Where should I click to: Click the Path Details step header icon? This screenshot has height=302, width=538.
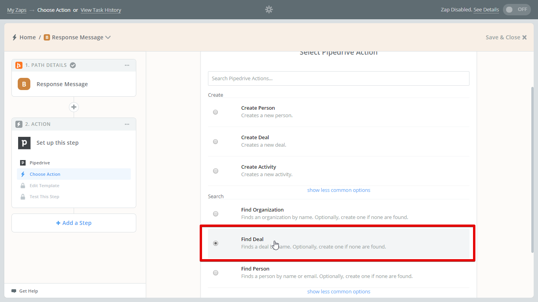pos(19,65)
